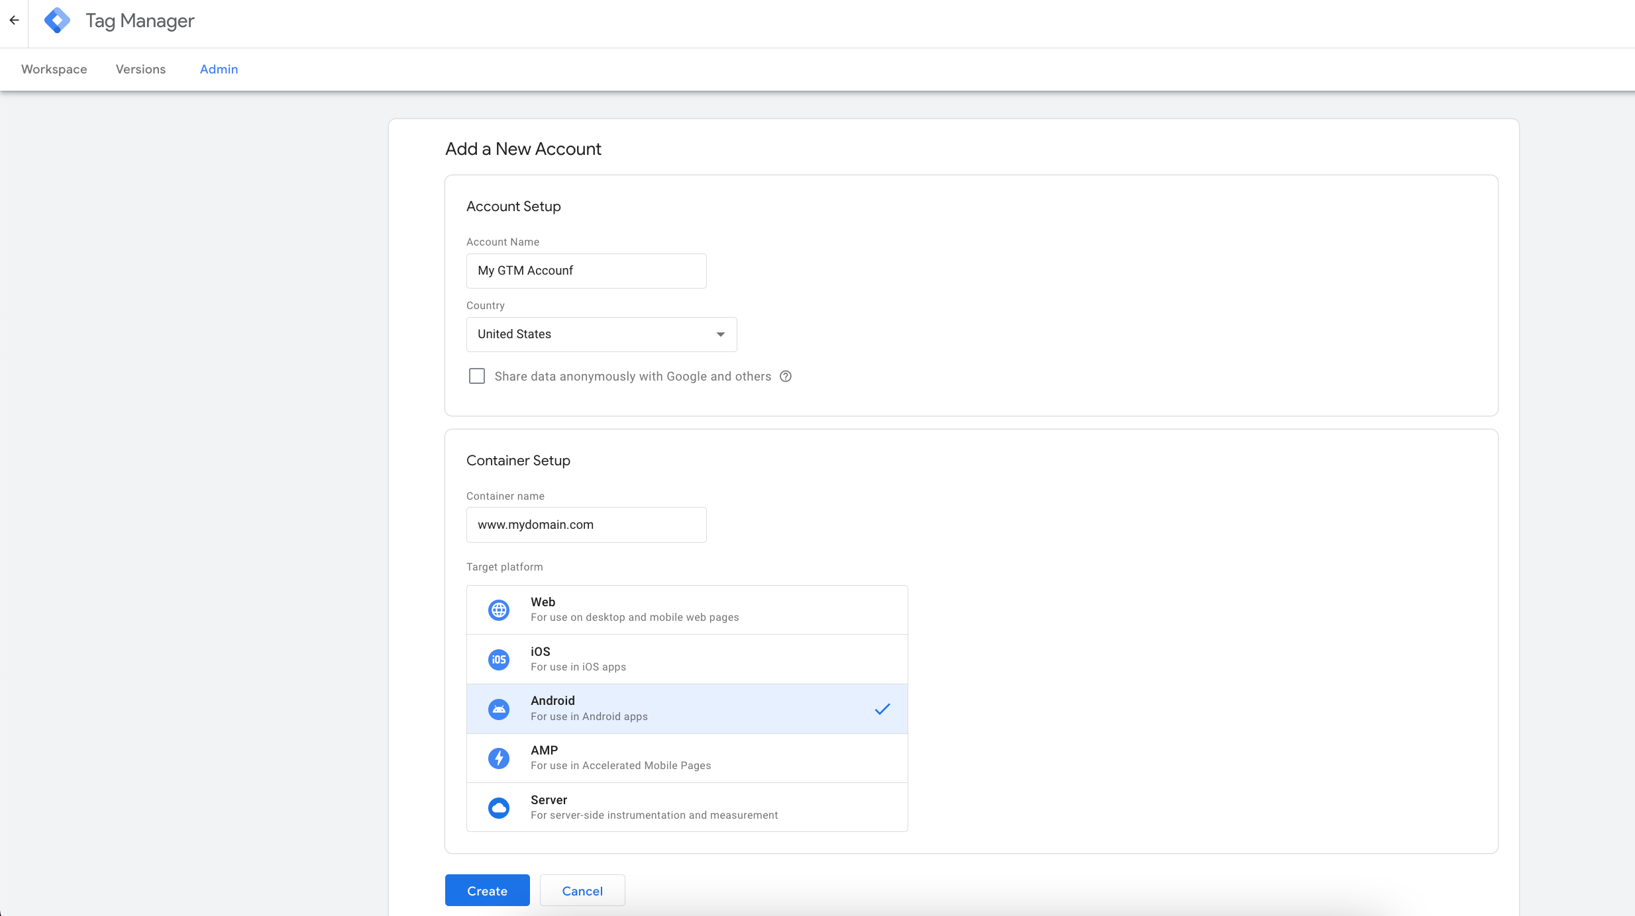Click the Country dropdown arrow
The image size is (1635, 916).
click(721, 334)
